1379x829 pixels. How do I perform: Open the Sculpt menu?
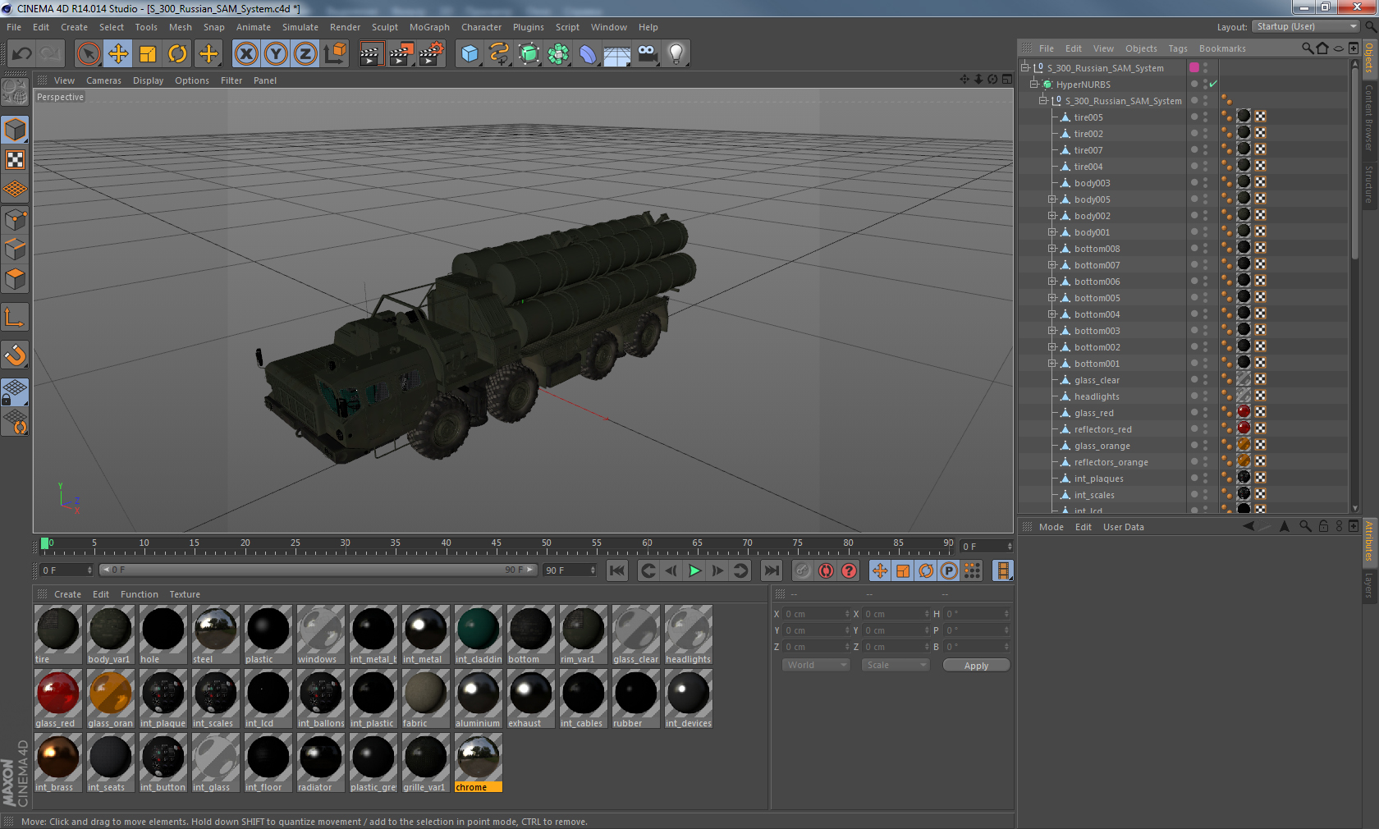point(384,27)
